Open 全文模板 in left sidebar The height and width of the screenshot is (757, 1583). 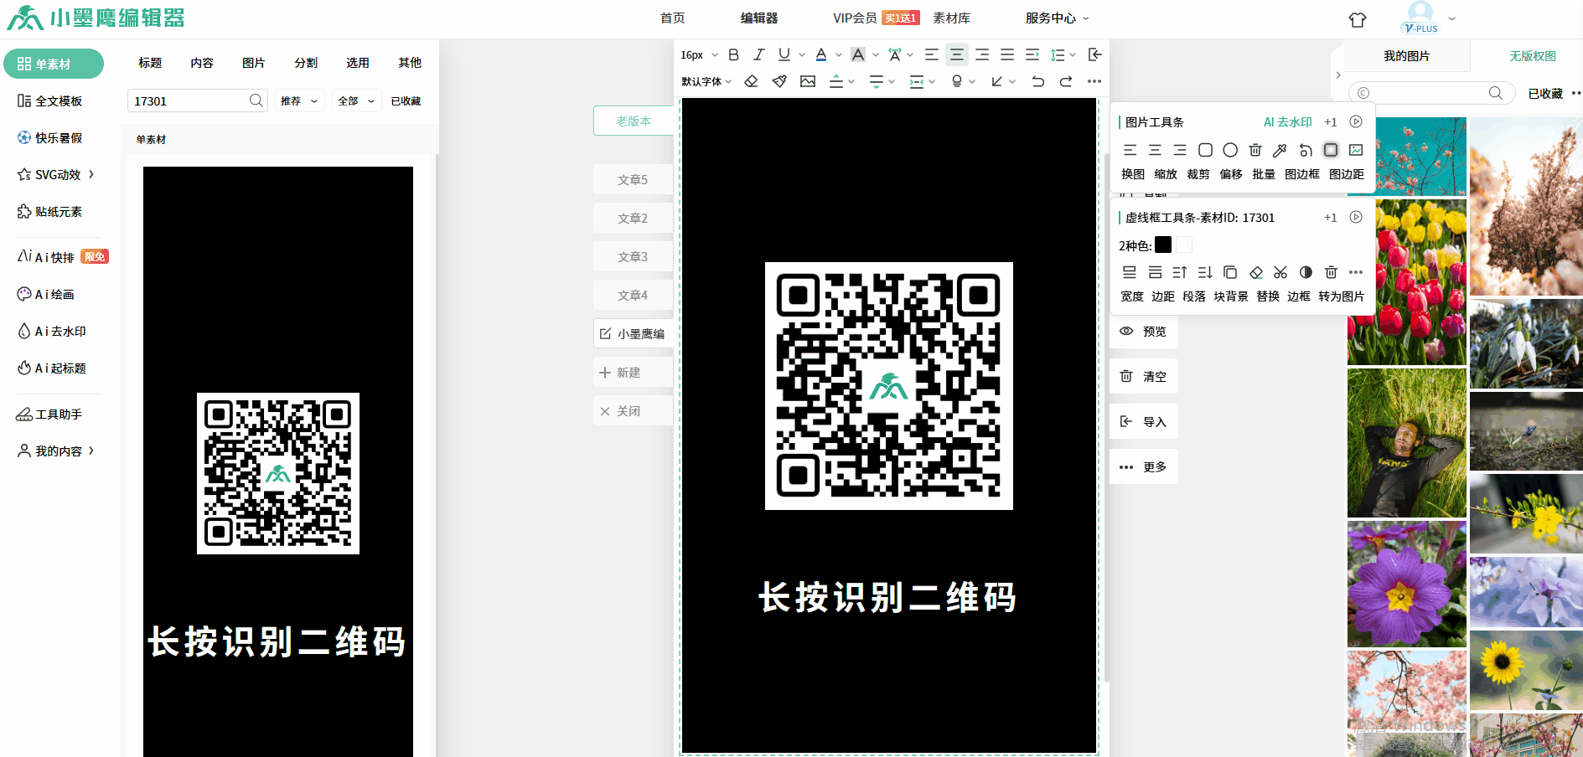[x=51, y=100]
